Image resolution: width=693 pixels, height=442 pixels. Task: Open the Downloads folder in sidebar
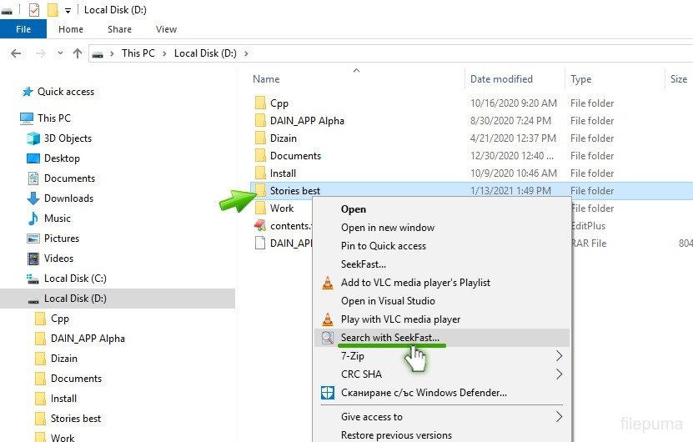coord(68,198)
